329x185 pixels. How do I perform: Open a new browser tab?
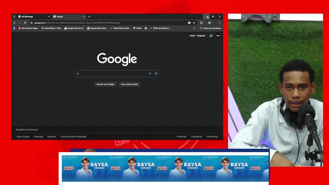click(89, 16)
